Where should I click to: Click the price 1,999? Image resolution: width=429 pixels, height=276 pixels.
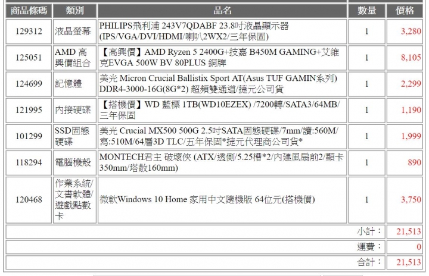tap(411, 136)
